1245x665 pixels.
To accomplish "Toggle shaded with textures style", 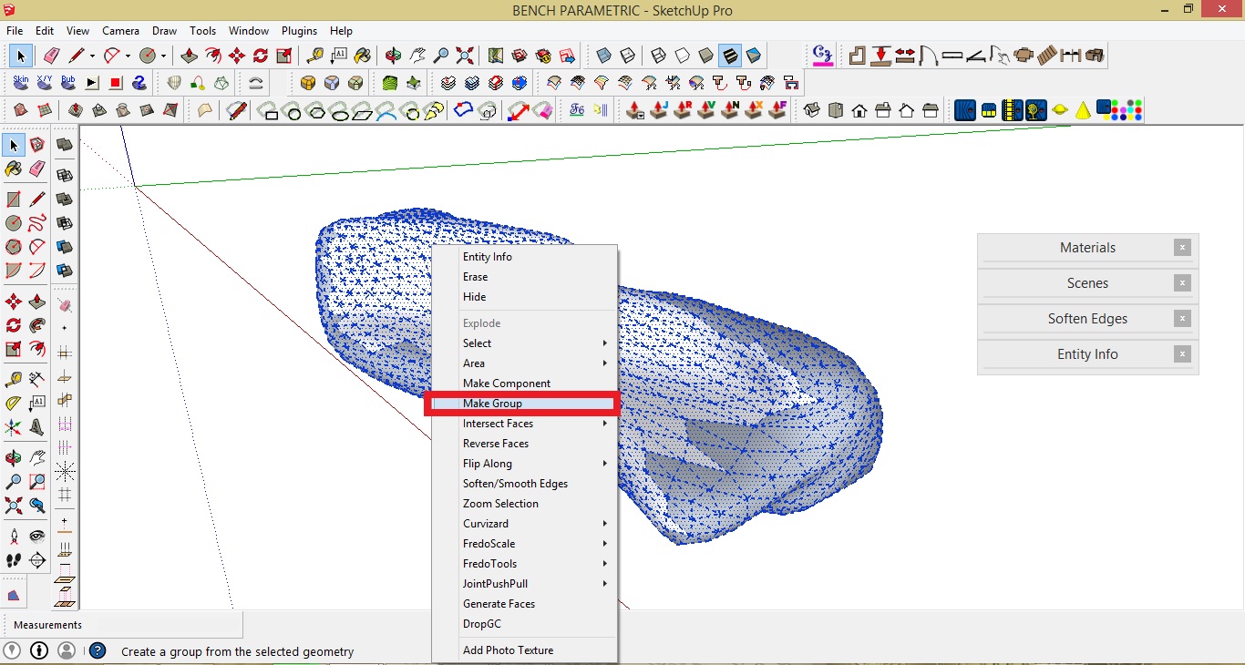I will coord(729,55).
